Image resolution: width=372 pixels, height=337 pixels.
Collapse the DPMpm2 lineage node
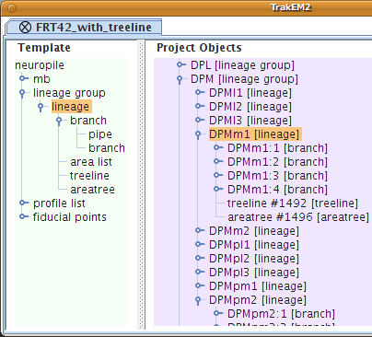198,300
